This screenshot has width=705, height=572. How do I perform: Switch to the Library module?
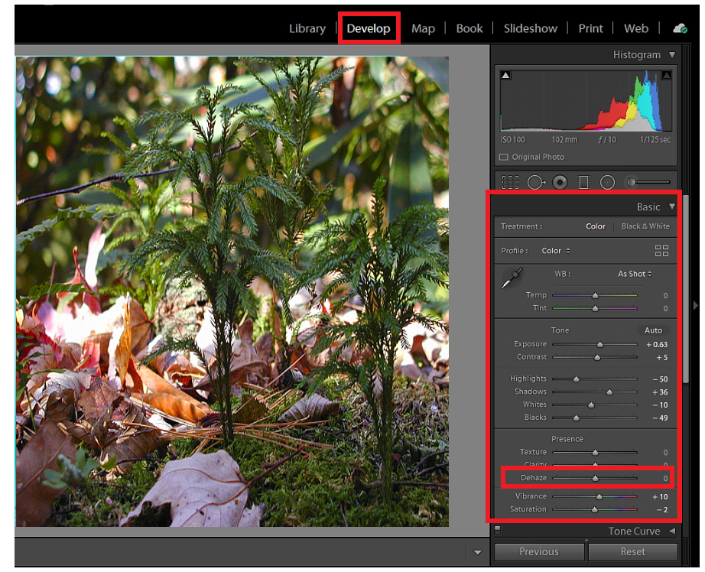[x=307, y=28]
